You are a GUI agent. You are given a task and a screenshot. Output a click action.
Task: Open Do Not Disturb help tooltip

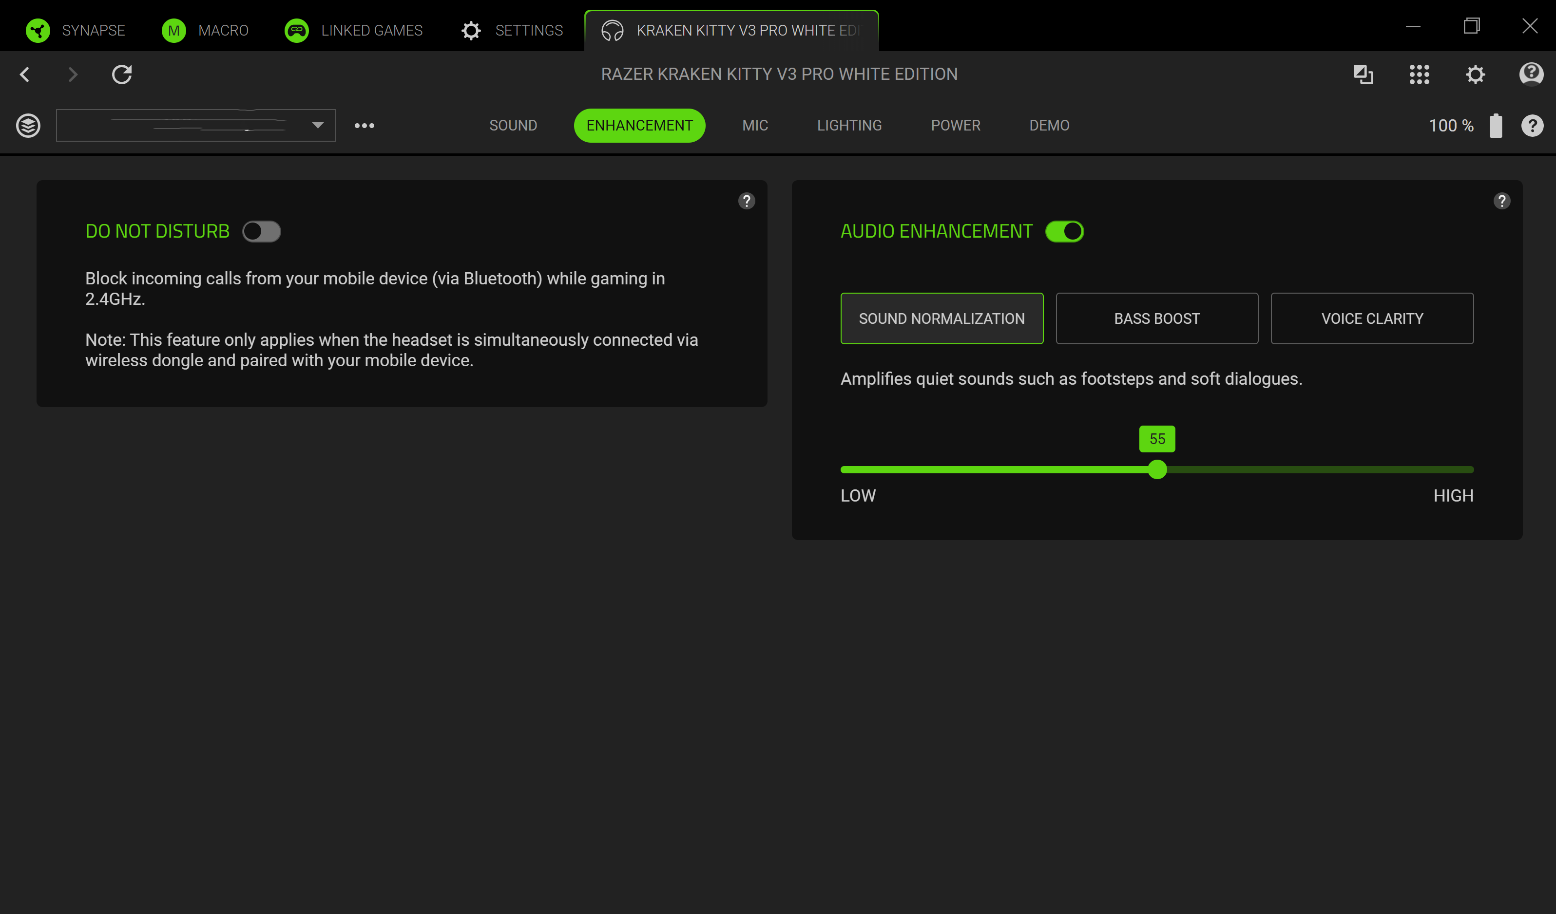pyautogui.click(x=747, y=201)
